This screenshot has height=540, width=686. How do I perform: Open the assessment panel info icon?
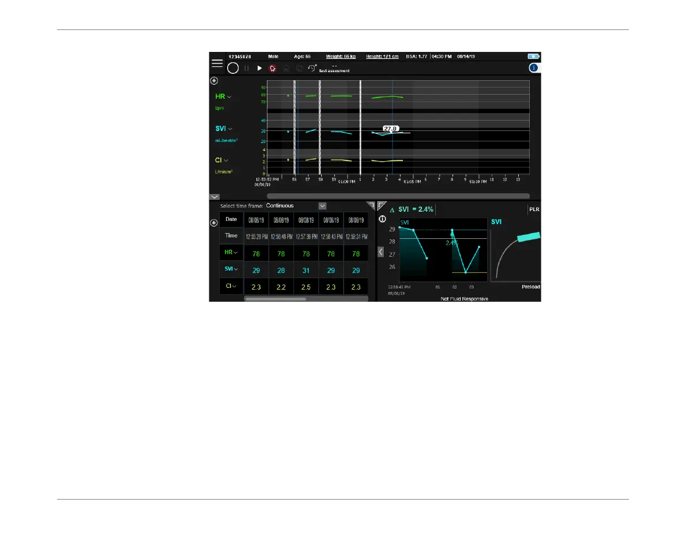[x=382, y=219]
